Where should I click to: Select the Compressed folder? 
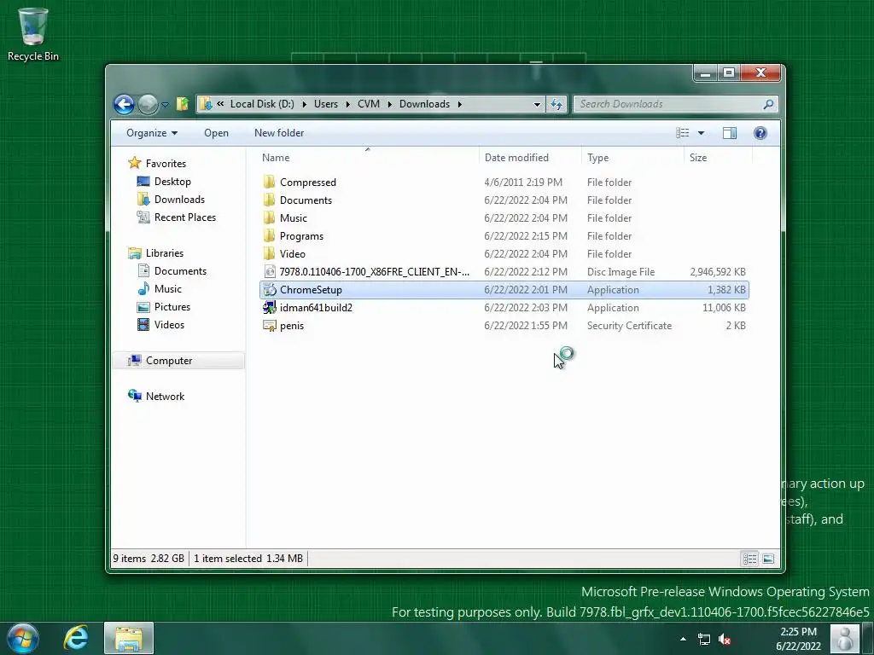[x=504, y=183]
